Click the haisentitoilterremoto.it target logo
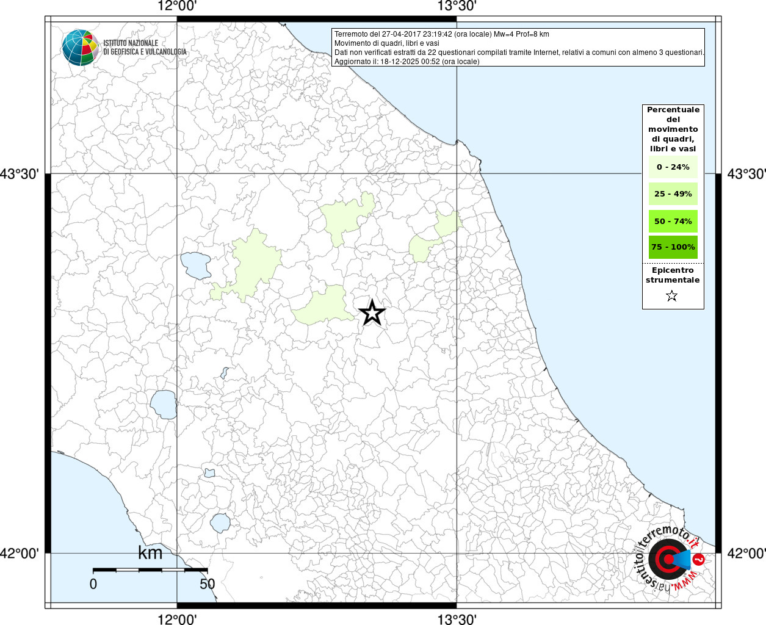 coord(670,558)
